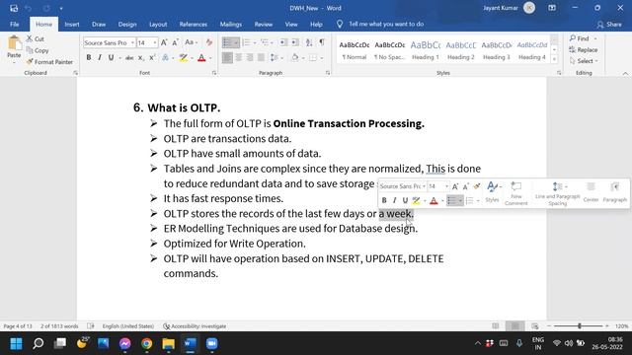Insert New Comment from mini toolbar
Viewport: 632px width, 355px height.
point(515,193)
